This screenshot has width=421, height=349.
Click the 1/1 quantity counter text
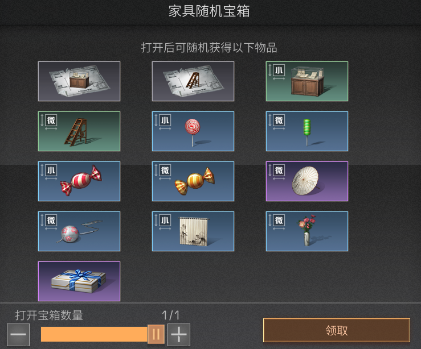tap(171, 315)
